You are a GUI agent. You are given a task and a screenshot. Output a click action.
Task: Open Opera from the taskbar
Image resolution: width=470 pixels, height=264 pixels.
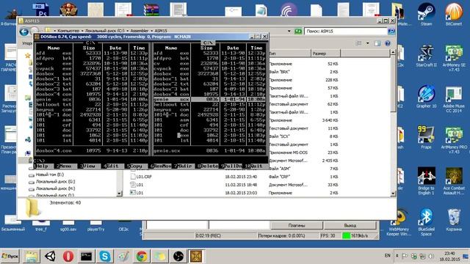(68, 256)
